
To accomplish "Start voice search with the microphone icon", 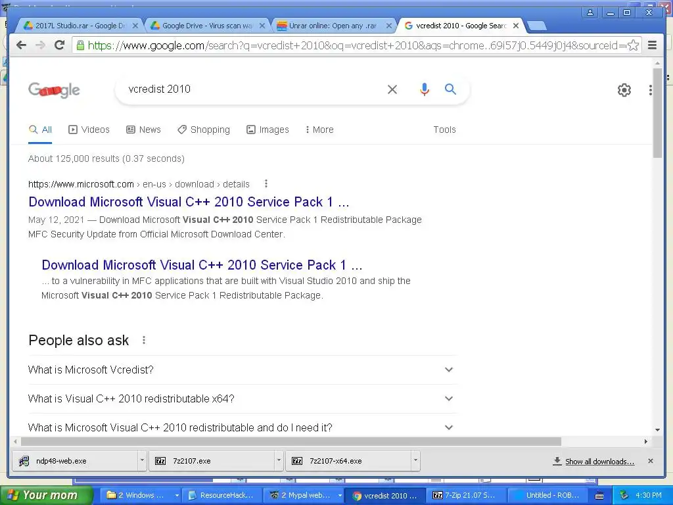I will [x=424, y=89].
